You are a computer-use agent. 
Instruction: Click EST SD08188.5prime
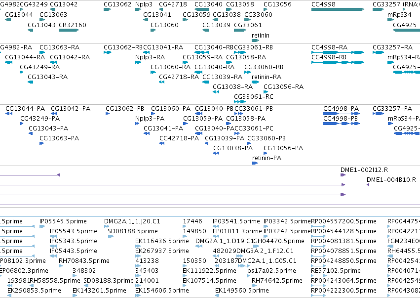click(133, 231)
